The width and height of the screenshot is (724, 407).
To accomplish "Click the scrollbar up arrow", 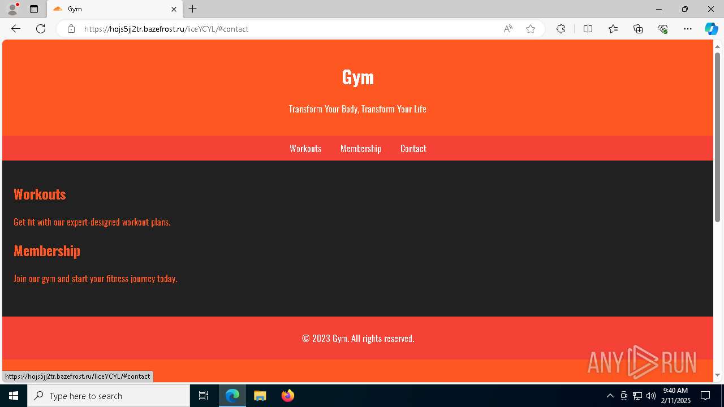I will tap(717, 46).
